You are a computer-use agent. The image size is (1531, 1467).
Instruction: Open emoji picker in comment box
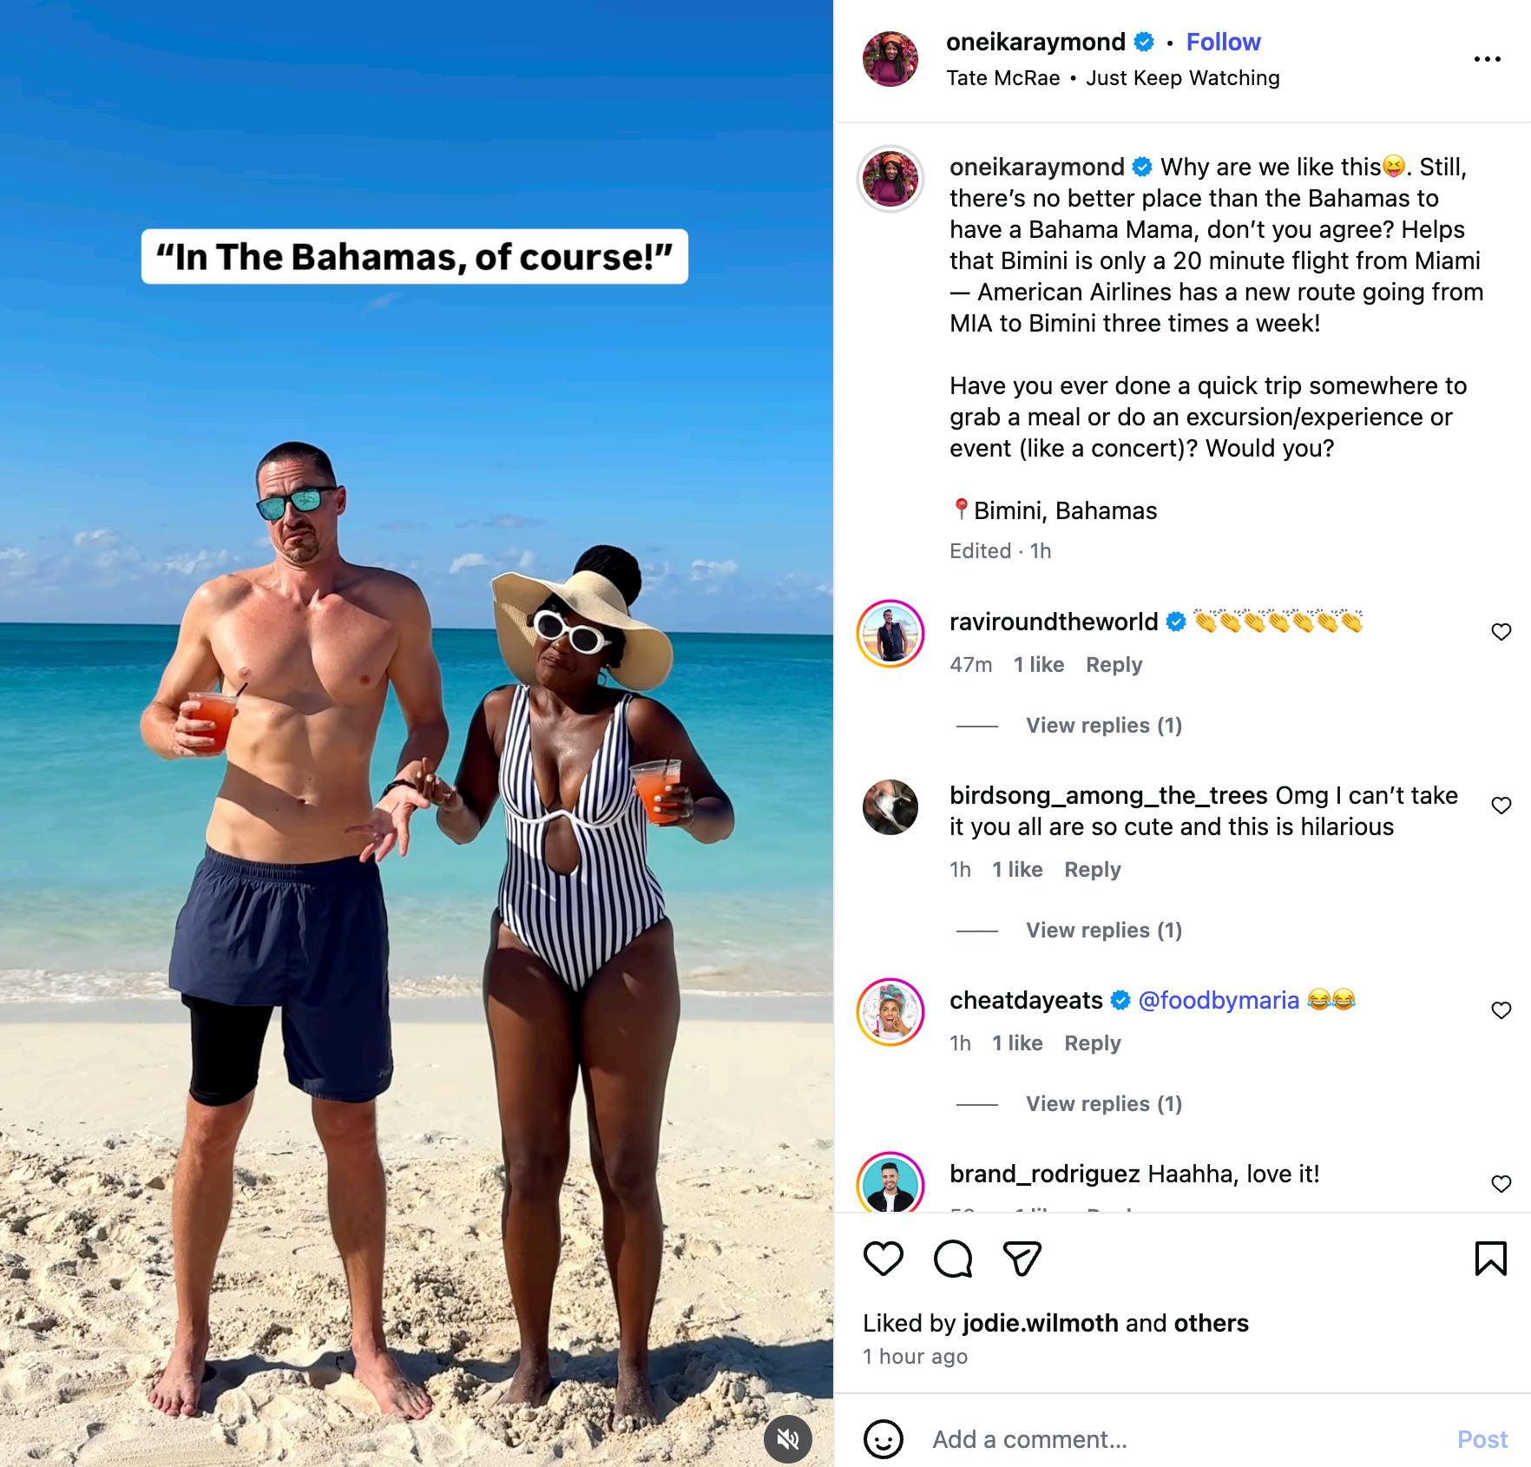click(884, 1439)
